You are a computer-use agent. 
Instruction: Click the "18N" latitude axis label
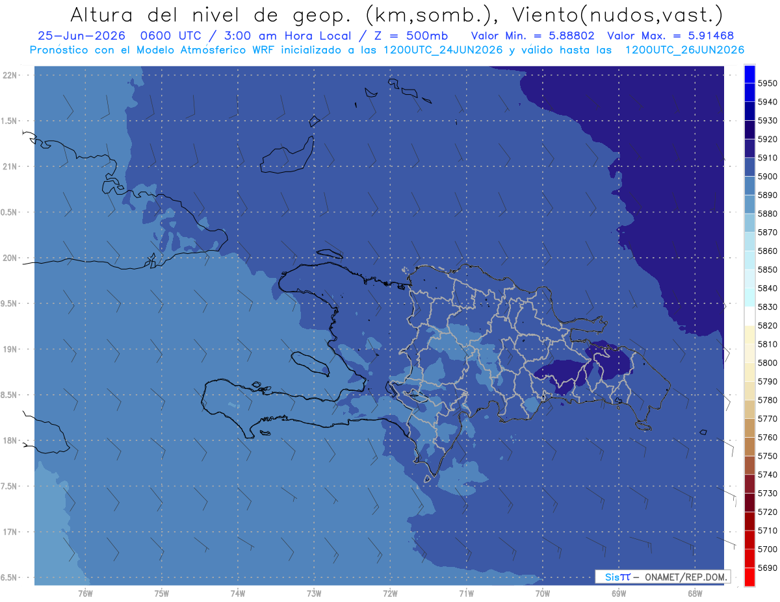[x=10, y=441]
